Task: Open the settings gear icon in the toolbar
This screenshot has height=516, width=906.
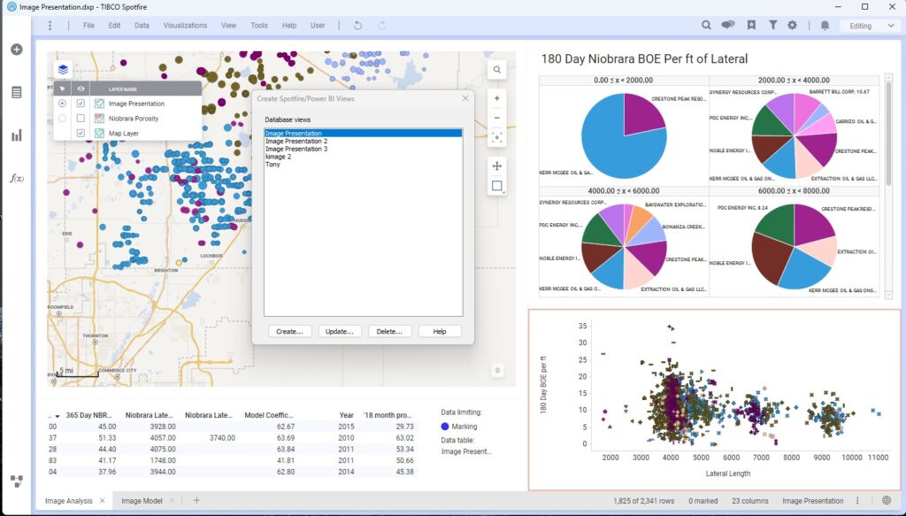Action: (792, 26)
